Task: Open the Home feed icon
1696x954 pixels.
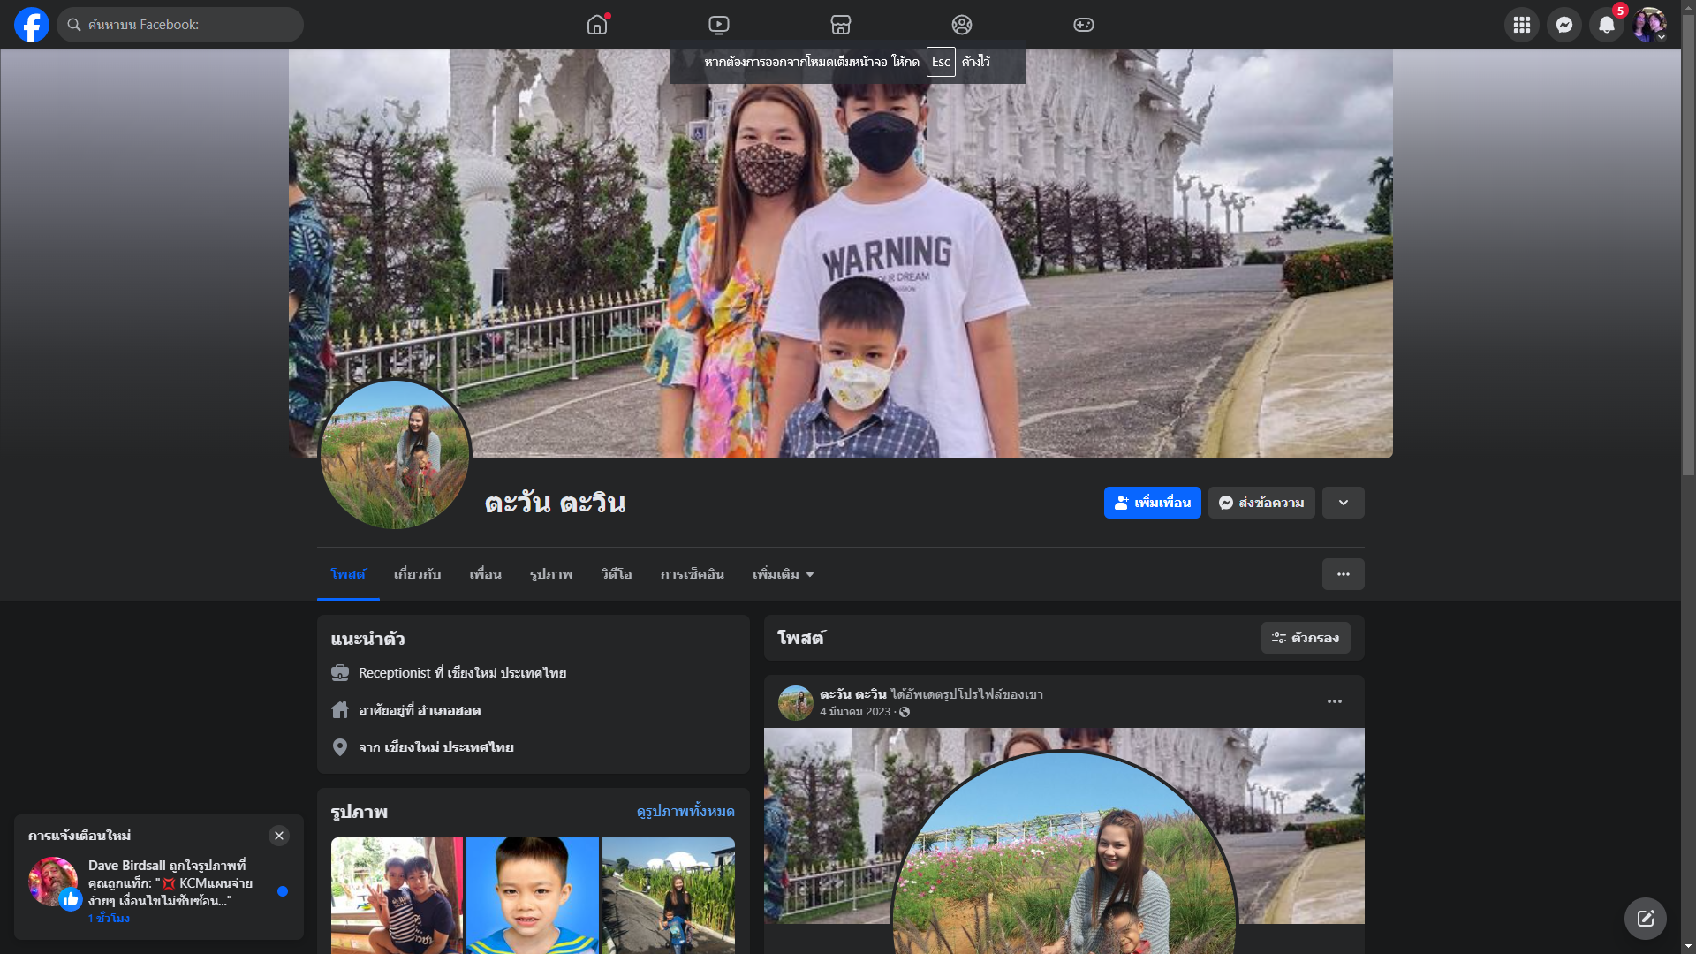Action: click(x=597, y=25)
